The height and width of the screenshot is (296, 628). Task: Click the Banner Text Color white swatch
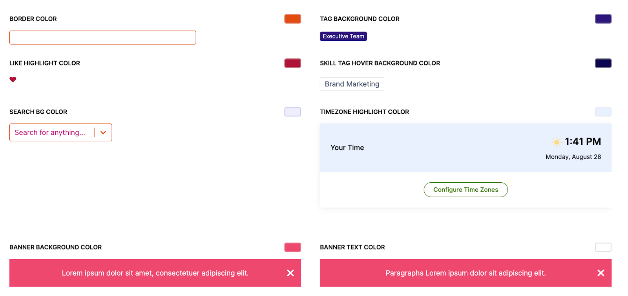603,247
